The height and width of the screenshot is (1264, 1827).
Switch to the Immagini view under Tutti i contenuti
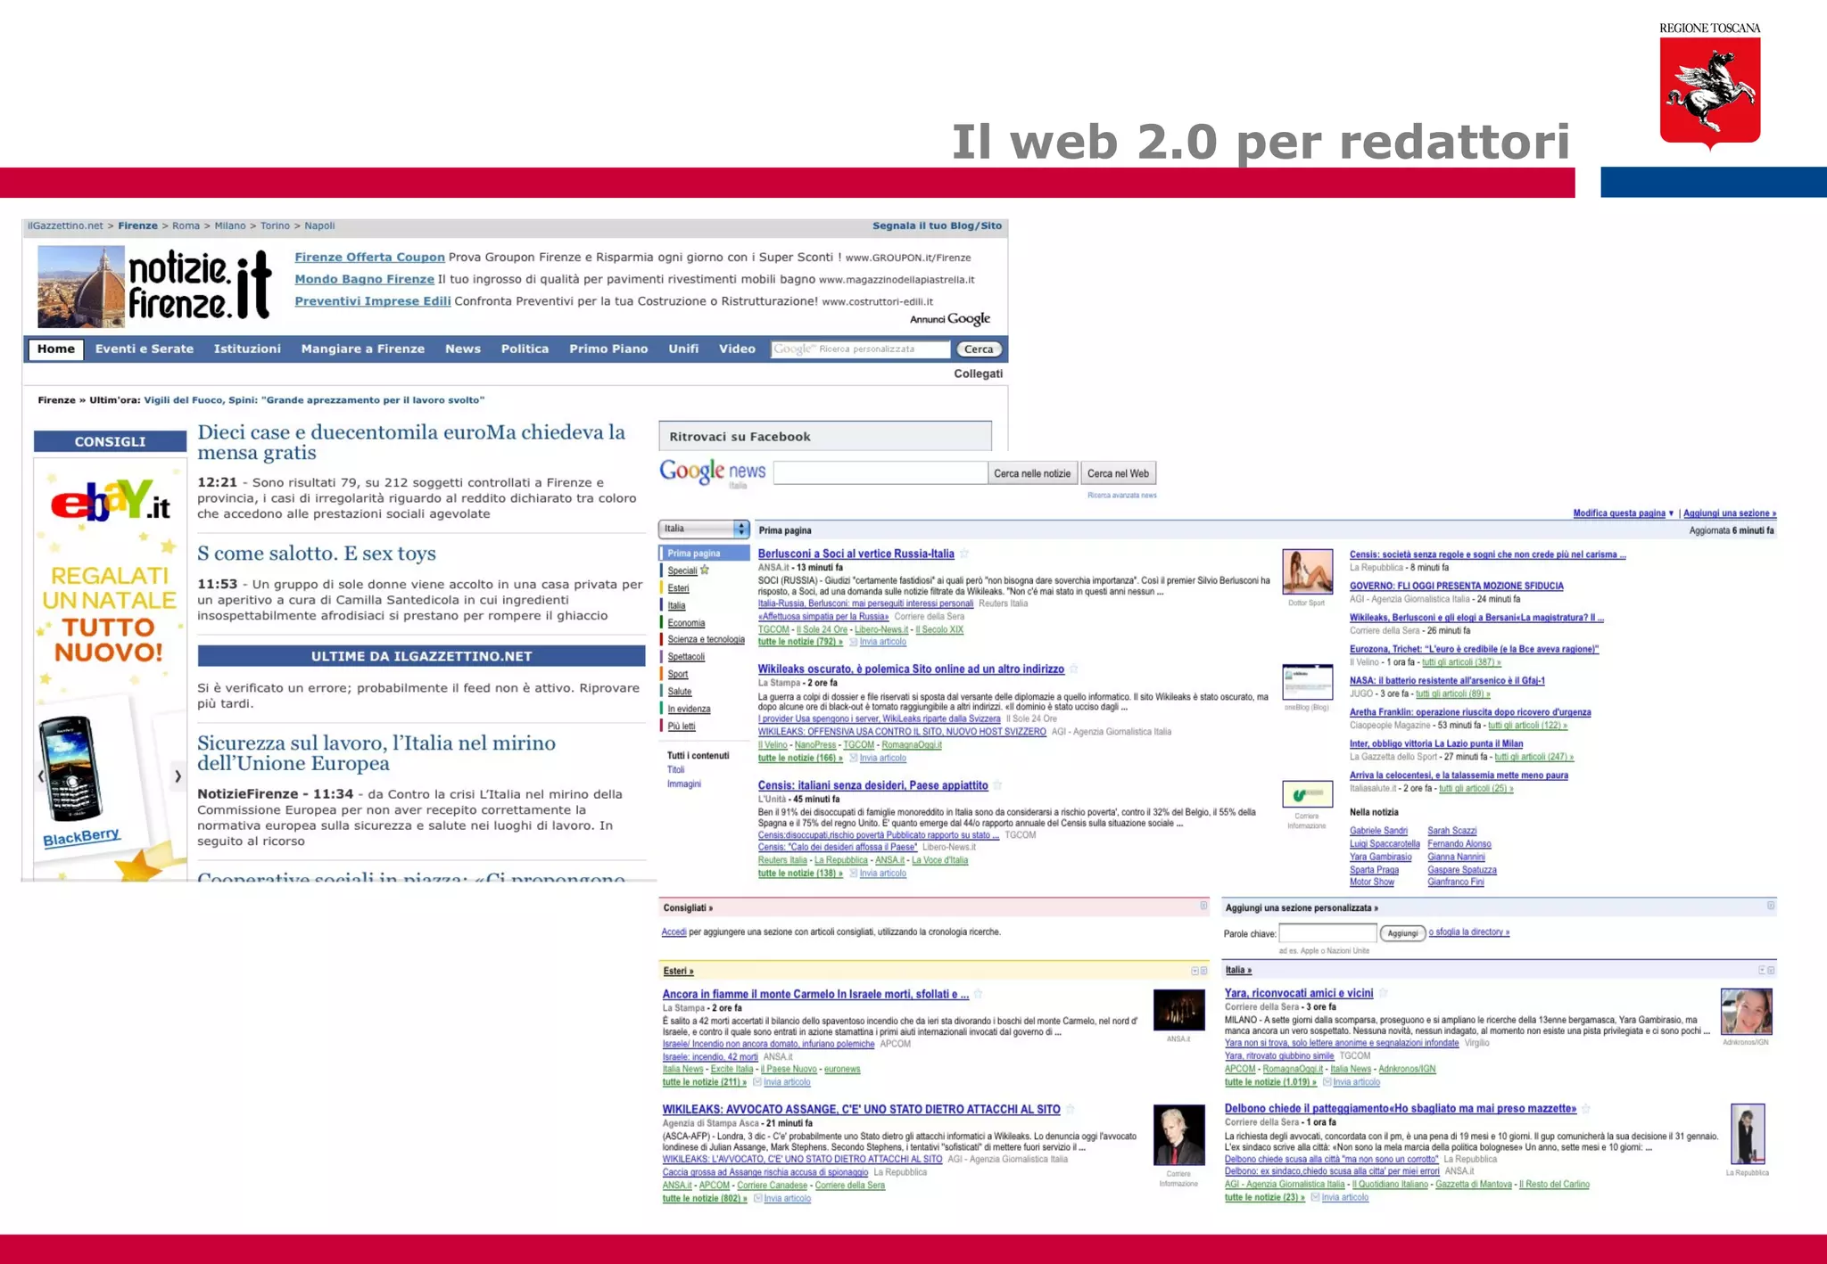[684, 784]
